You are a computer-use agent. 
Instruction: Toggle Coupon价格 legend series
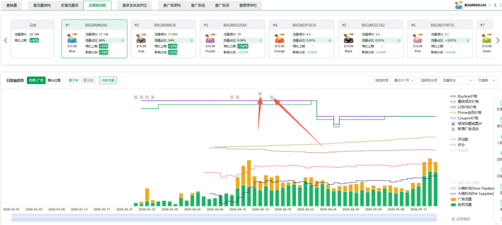click(464, 118)
